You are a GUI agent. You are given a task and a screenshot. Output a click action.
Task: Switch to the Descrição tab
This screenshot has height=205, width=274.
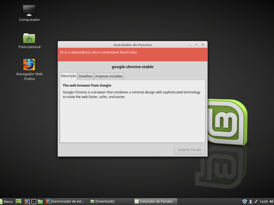(x=68, y=76)
